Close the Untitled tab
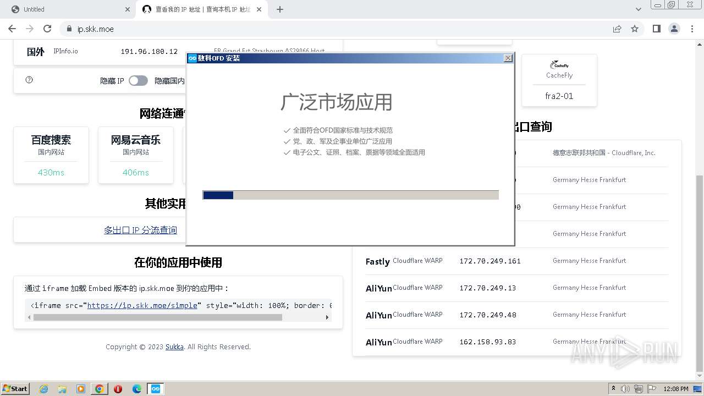This screenshot has height=396, width=704. pos(127,9)
